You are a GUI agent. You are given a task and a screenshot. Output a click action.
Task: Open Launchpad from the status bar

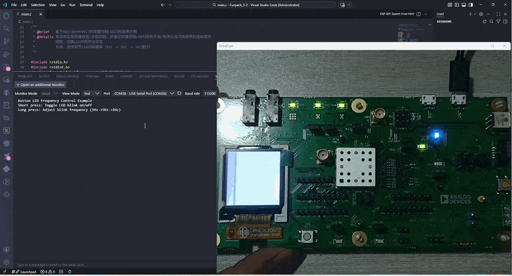(24, 272)
